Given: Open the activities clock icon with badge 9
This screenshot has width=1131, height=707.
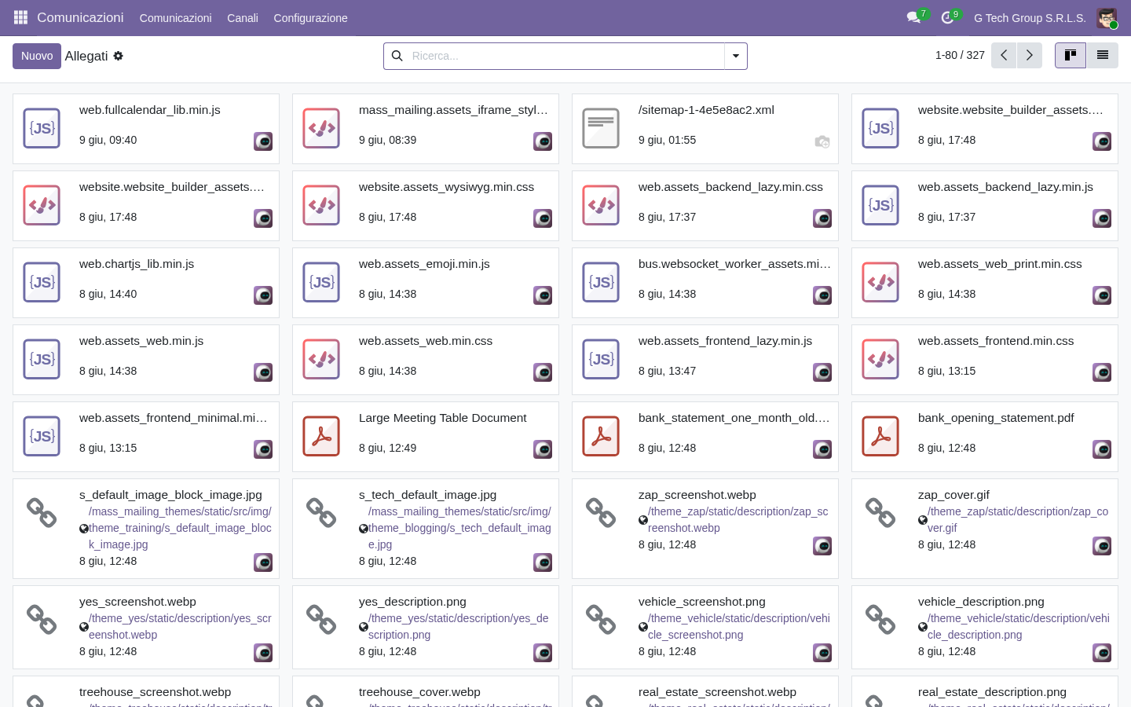Looking at the screenshot, I should tap(947, 17).
